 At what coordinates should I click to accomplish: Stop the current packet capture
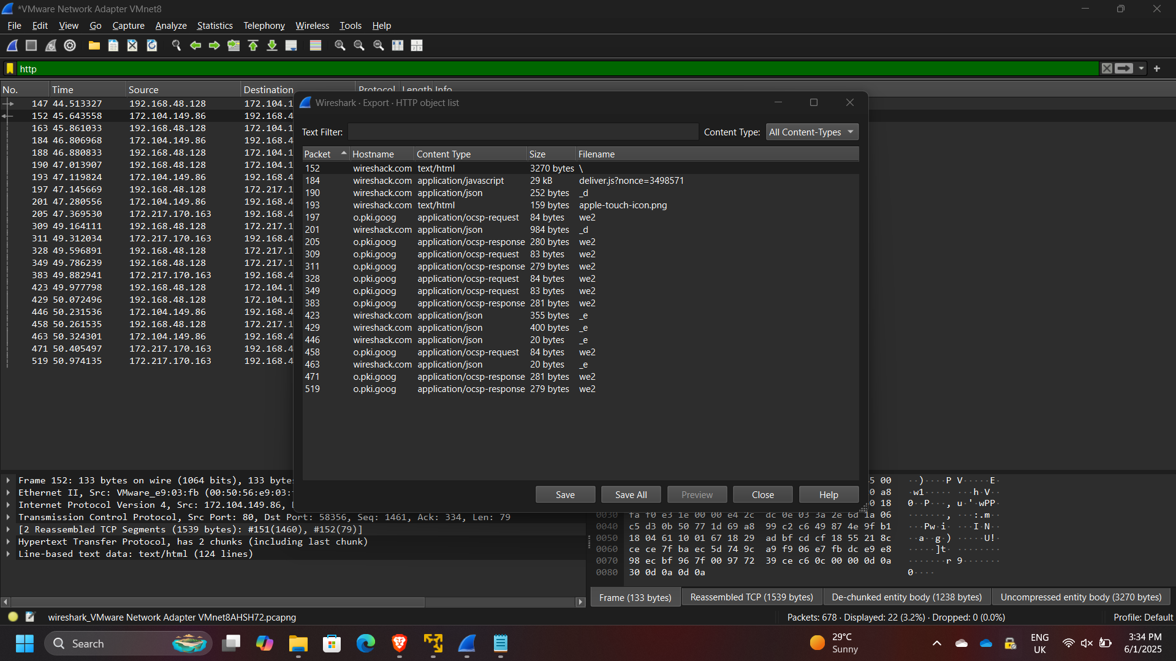click(x=31, y=45)
